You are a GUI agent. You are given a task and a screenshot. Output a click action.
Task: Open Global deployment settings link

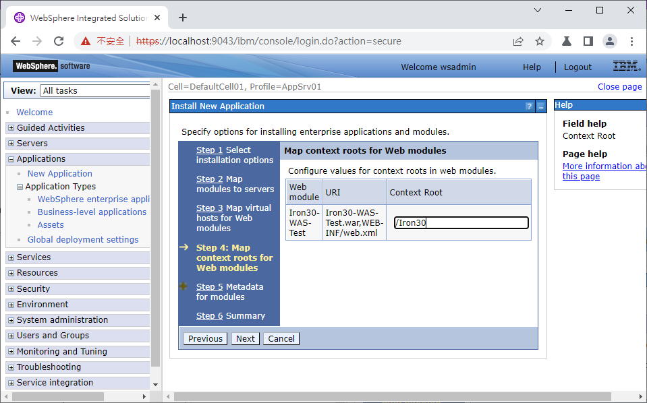tap(83, 239)
